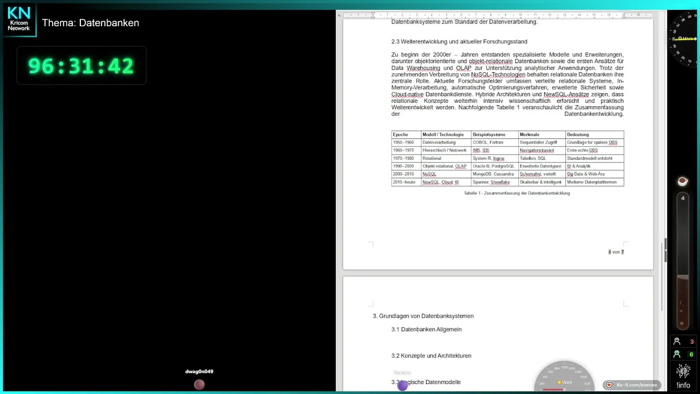The height and width of the screenshot is (394, 700).
Task: Click the Ko-fi heart cup icon
Action: (x=610, y=385)
